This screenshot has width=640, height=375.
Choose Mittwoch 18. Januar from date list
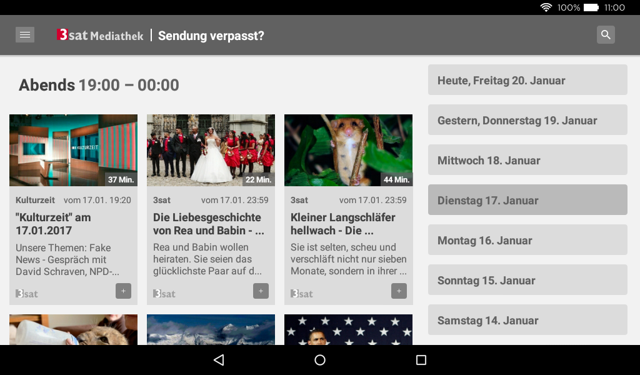pyautogui.click(x=527, y=160)
